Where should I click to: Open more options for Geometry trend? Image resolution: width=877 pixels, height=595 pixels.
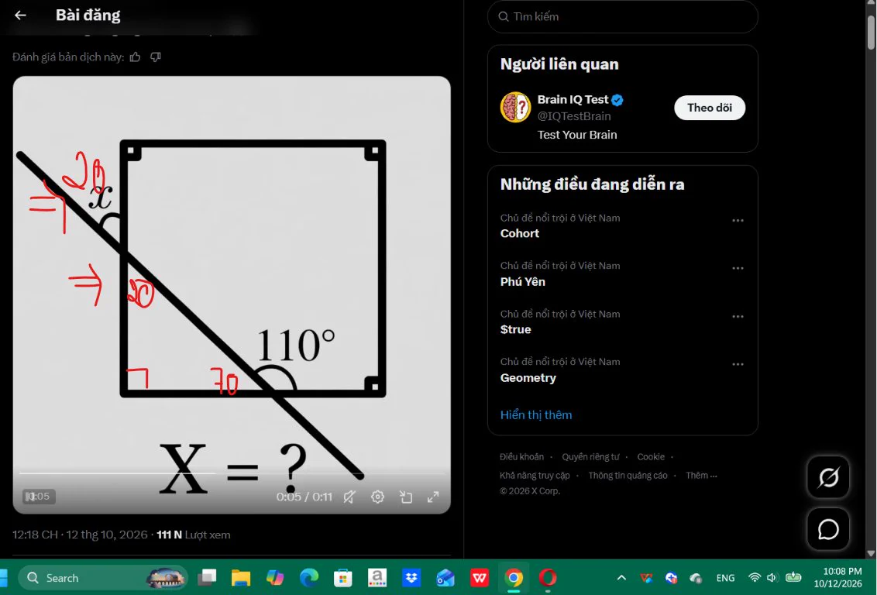tap(738, 365)
